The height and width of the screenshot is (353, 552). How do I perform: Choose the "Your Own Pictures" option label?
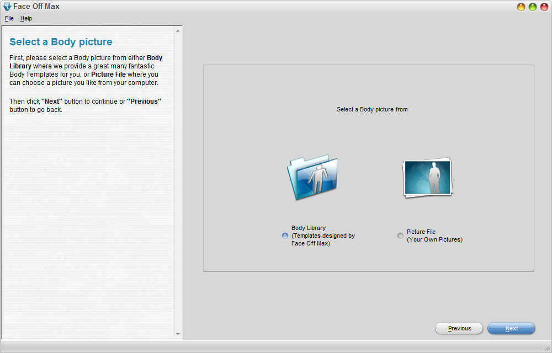click(435, 239)
